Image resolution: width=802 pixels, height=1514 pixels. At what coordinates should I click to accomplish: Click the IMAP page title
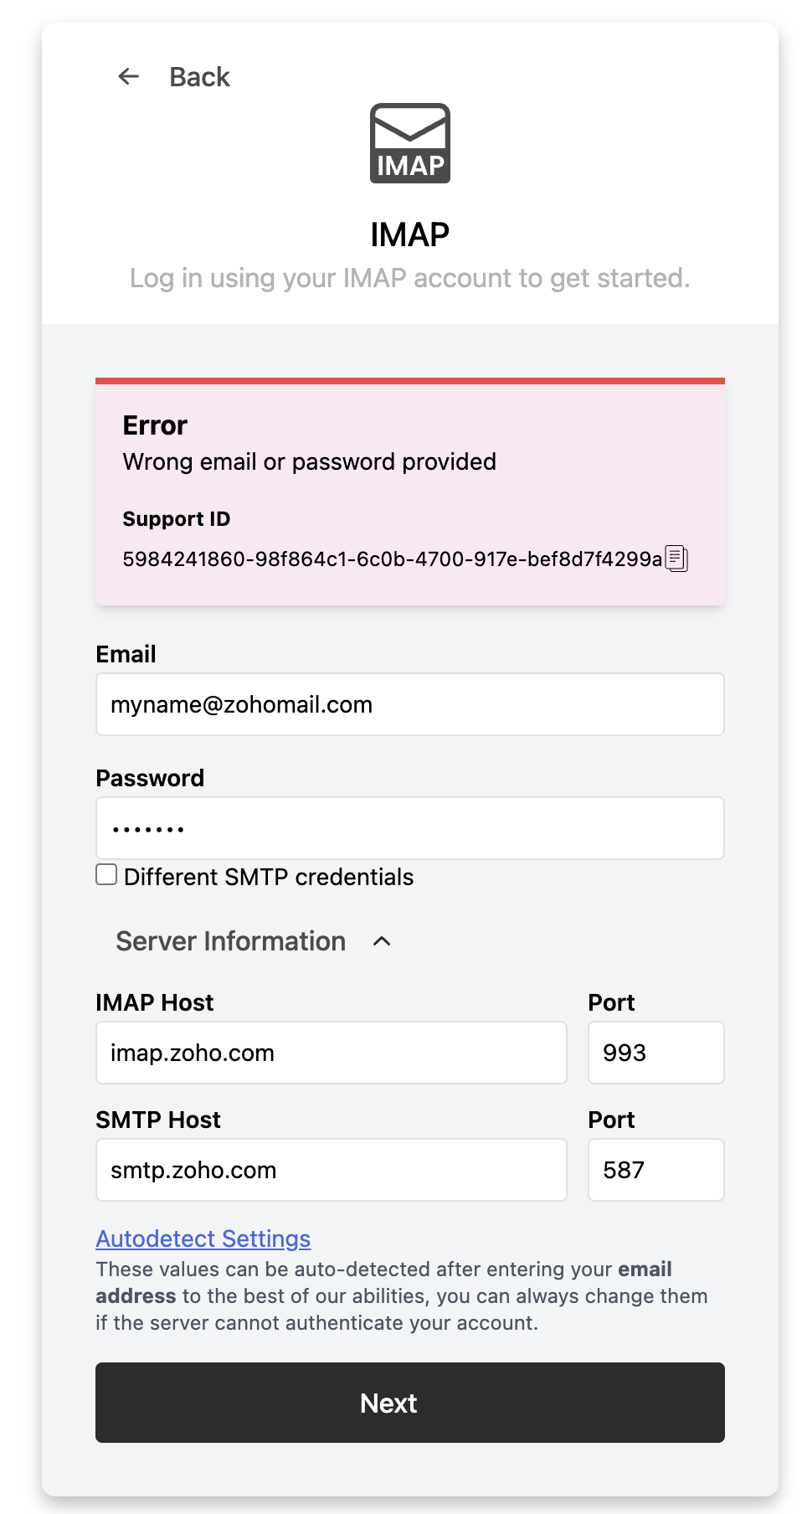pyautogui.click(x=410, y=234)
